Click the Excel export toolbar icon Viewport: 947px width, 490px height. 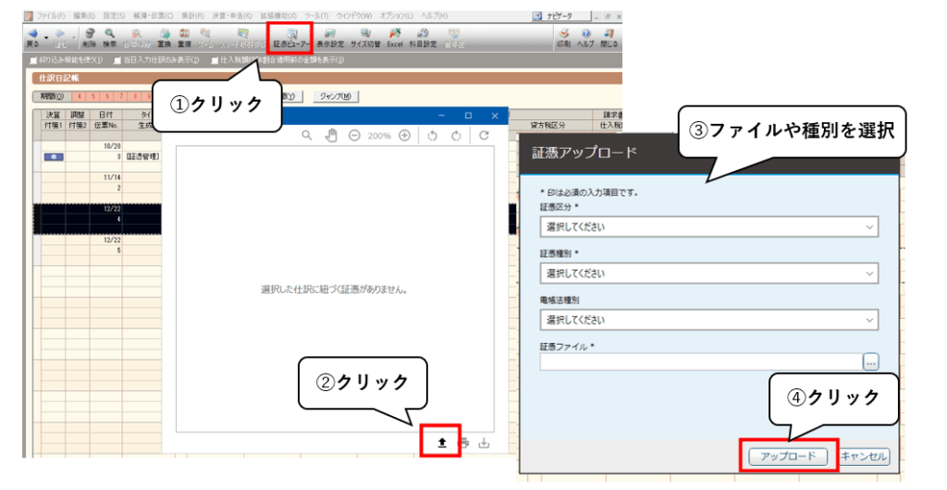coord(395,37)
